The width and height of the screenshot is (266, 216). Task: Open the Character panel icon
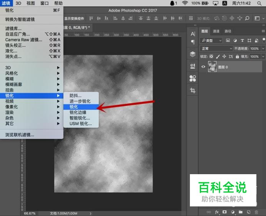coord(193,34)
